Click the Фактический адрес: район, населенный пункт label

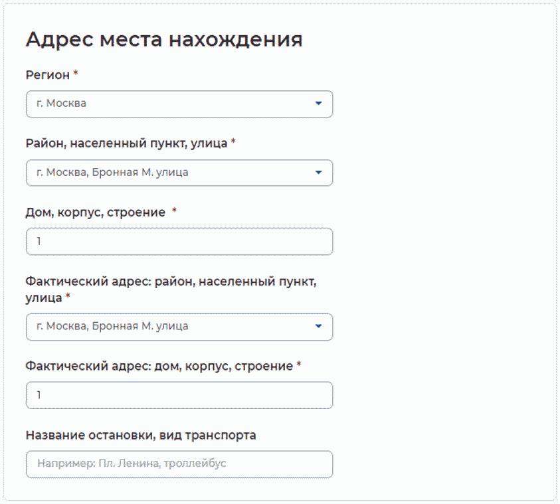pyautogui.click(x=171, y=282)
